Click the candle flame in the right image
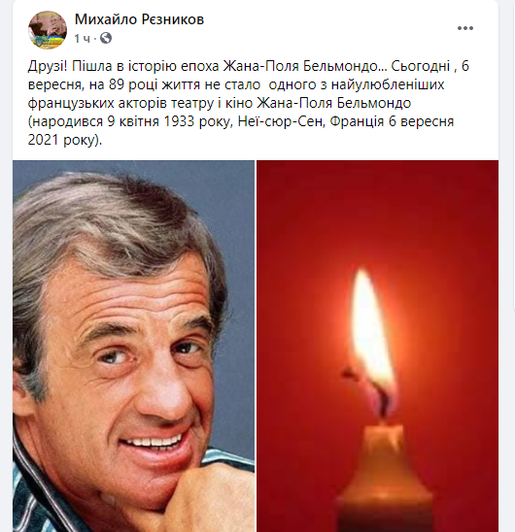Viewport: 515px width, 532px height. click(x=371, y=339)
